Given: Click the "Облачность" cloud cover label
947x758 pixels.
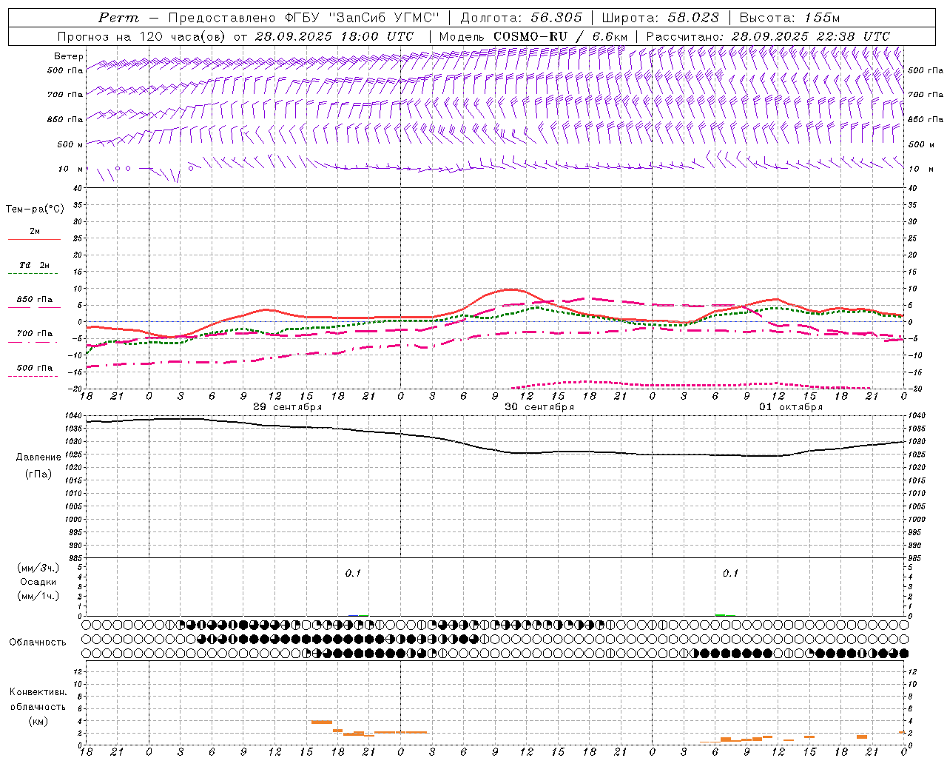Looking at the screenshot, I should pos(38,643).
